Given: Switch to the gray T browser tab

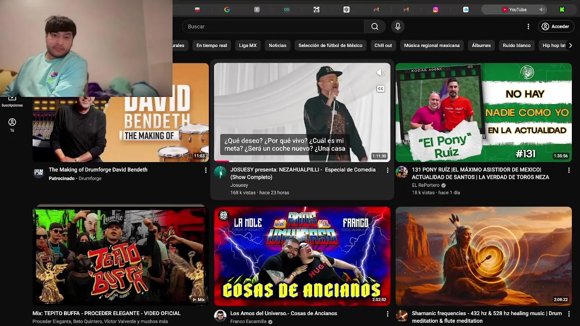Looking at the screenshot, I should (257, 10).
